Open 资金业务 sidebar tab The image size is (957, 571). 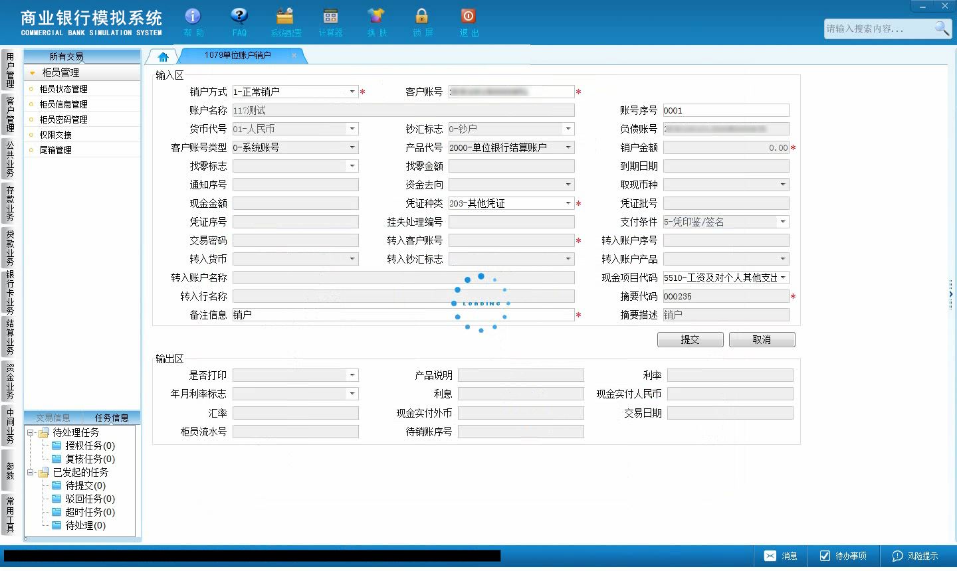coord(9,381)
